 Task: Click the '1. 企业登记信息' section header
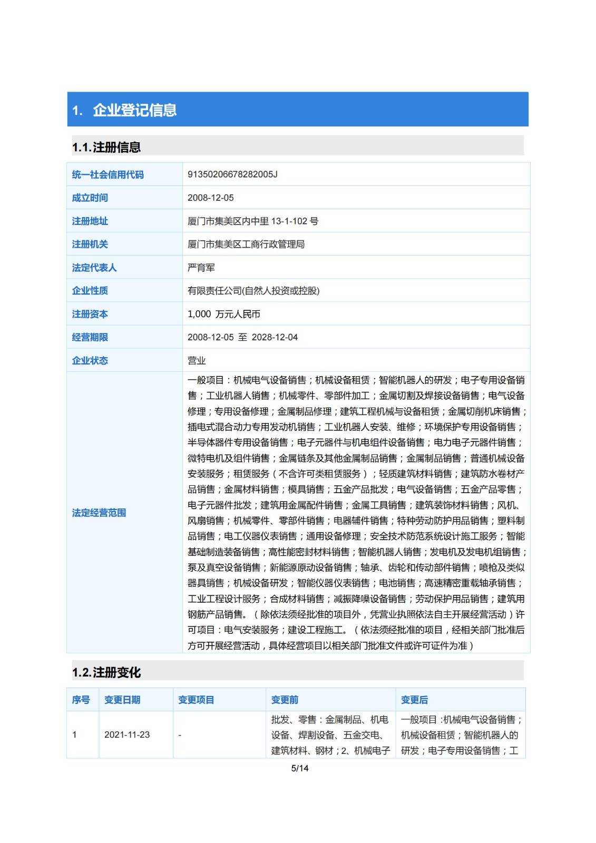tap(124, 110)
